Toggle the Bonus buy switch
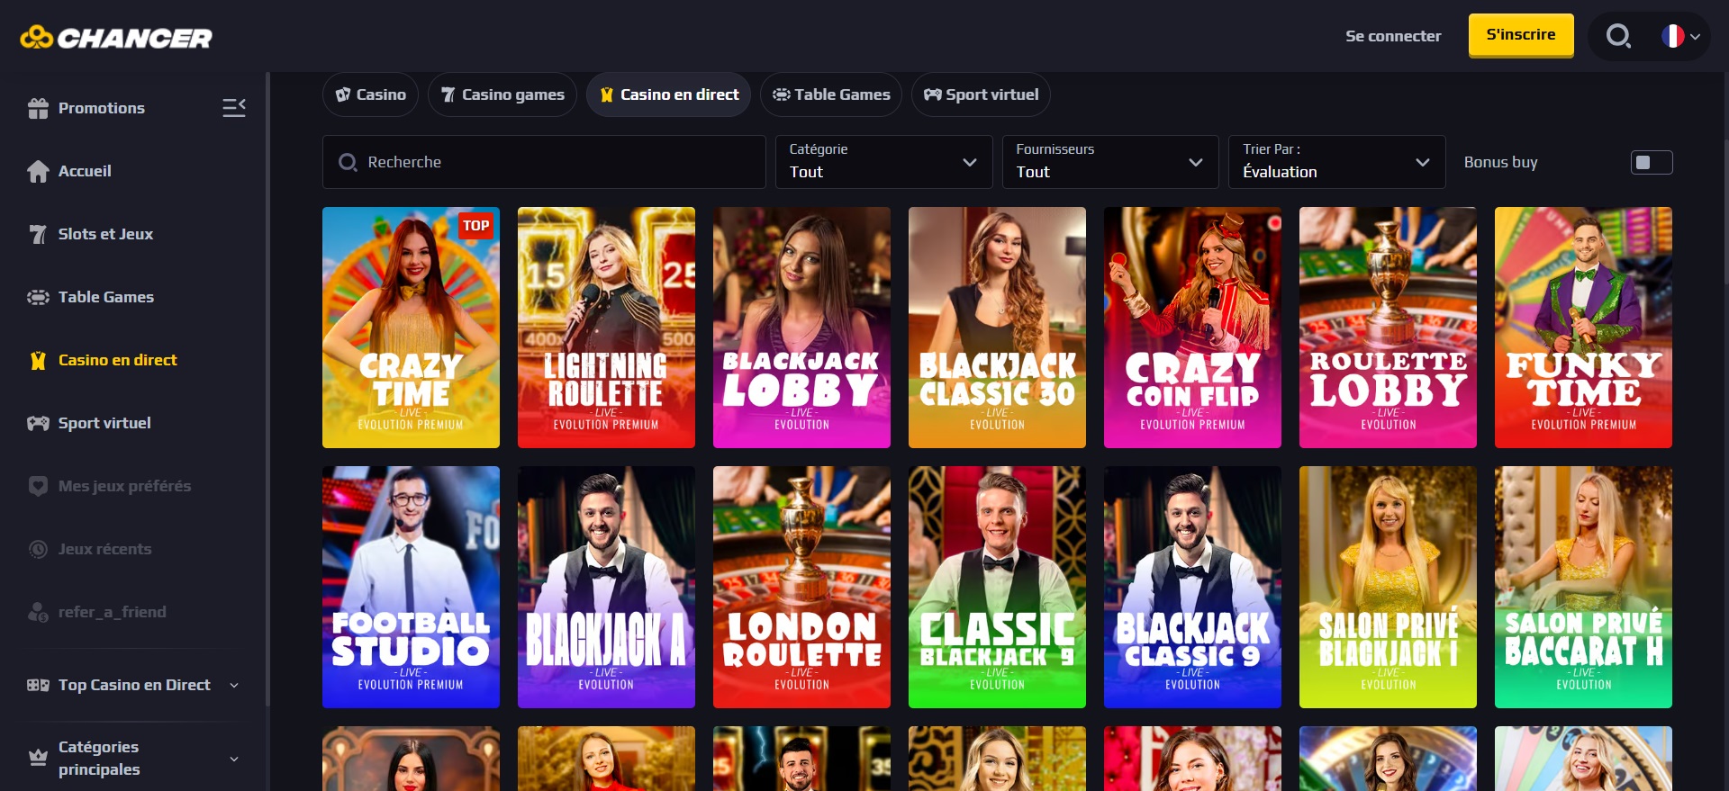This screenshot has width=1729, height=791. click(1652, 162)
